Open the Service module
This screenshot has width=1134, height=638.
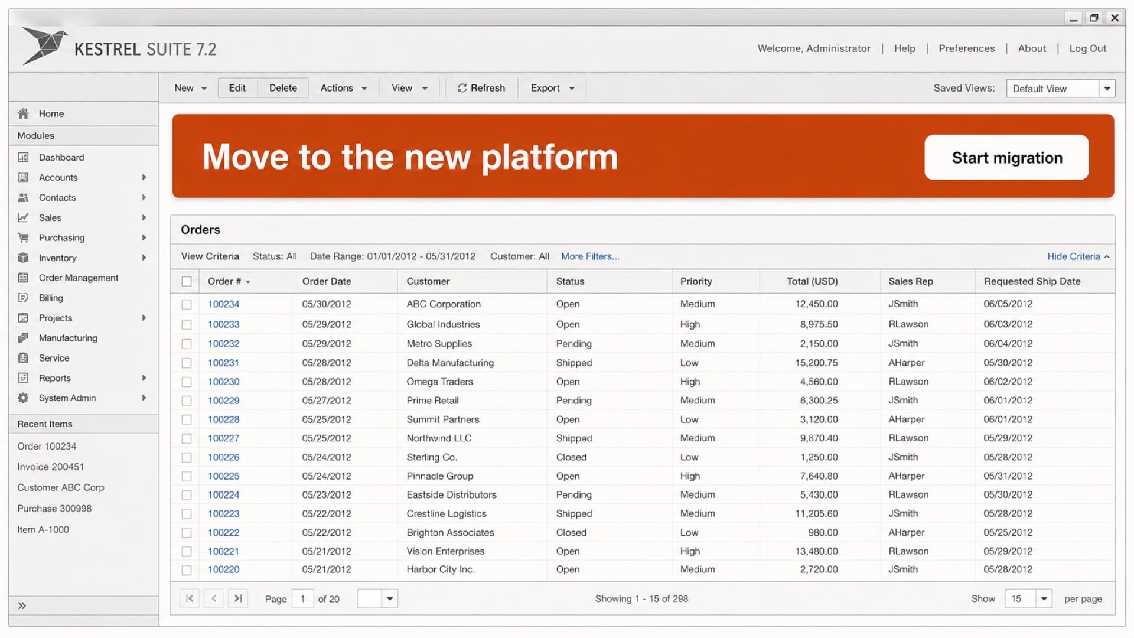[x=54, y=358]
